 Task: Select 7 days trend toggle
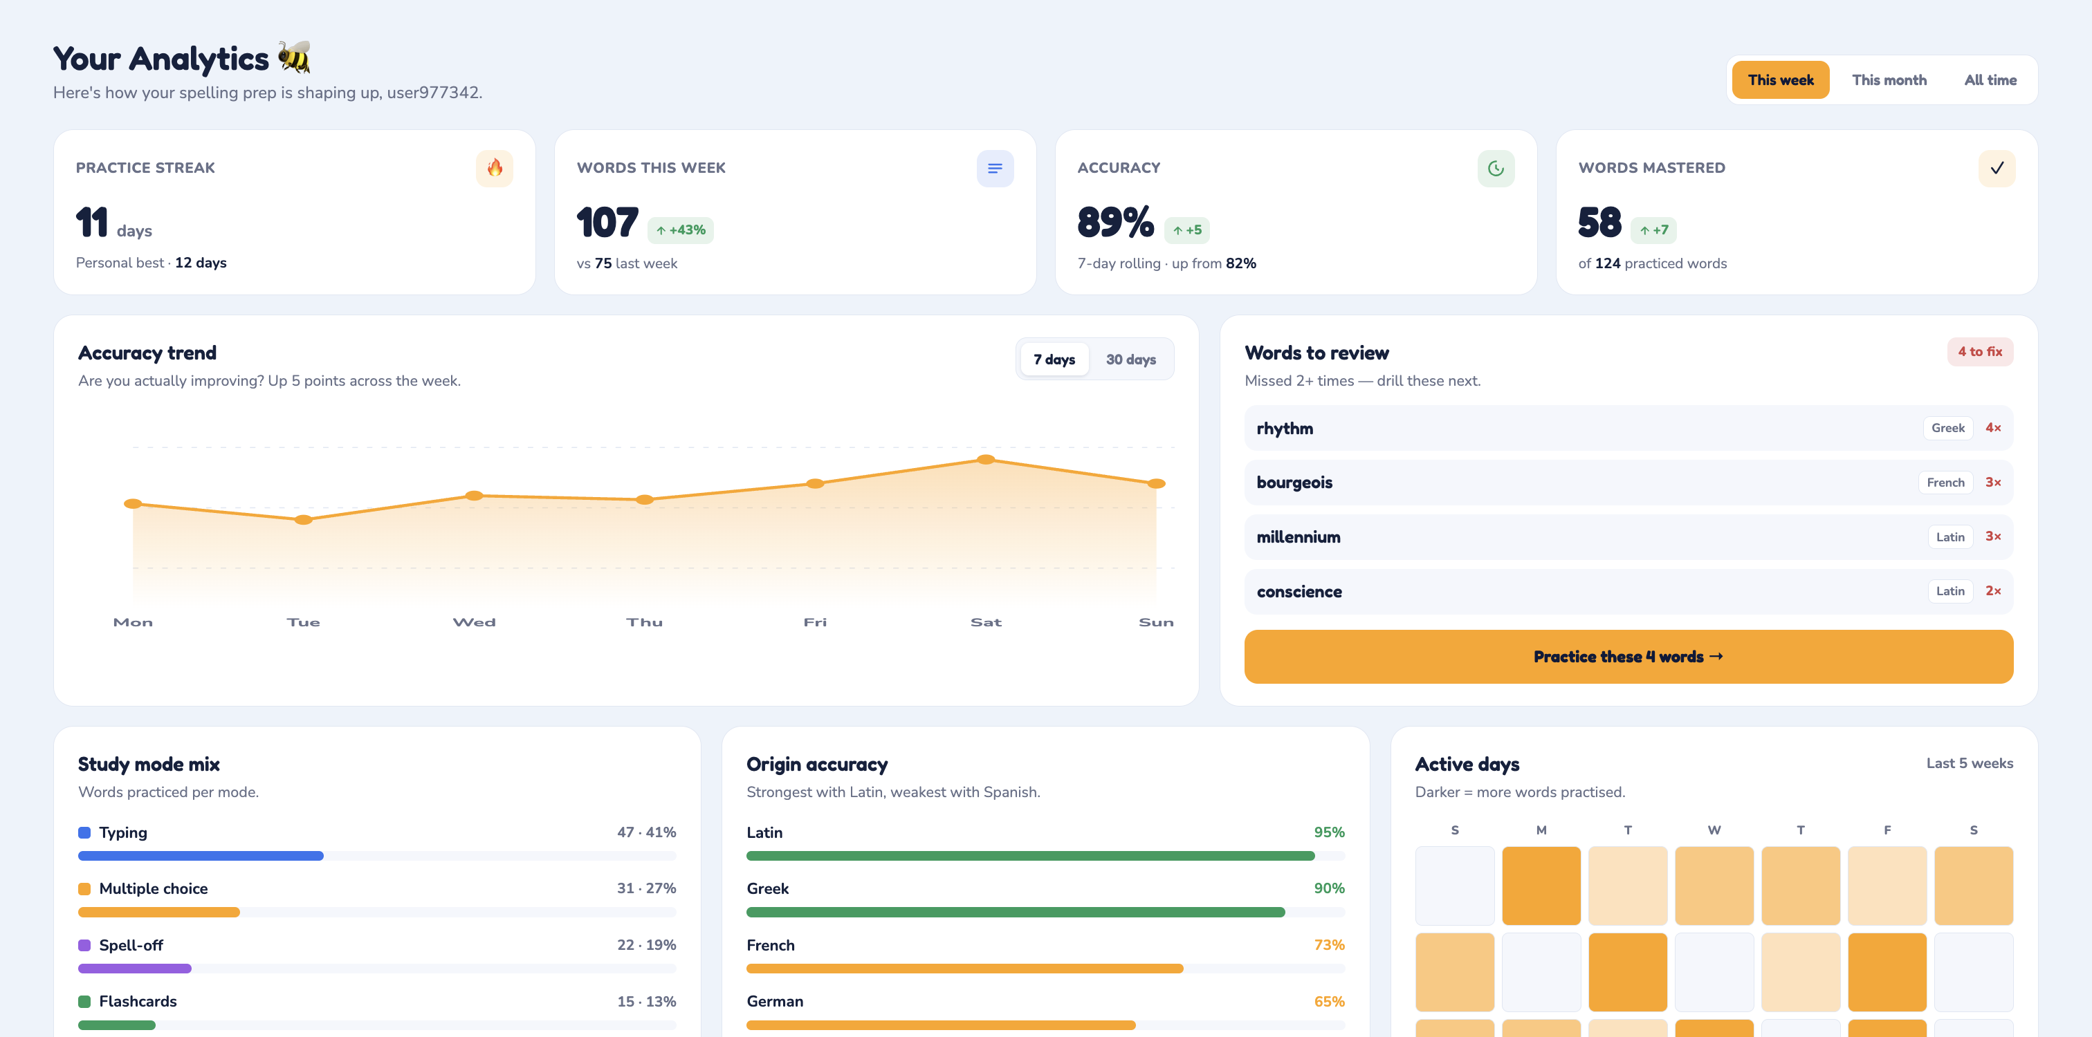click(1054, 359)
